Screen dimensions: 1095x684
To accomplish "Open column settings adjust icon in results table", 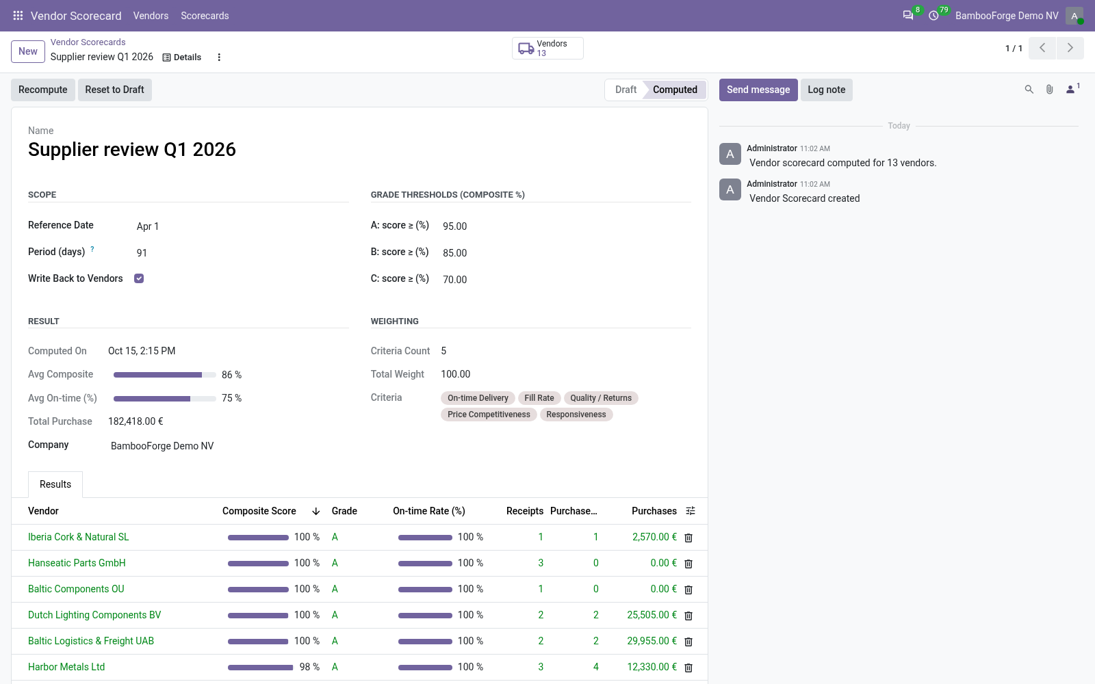I will point(691,511).
